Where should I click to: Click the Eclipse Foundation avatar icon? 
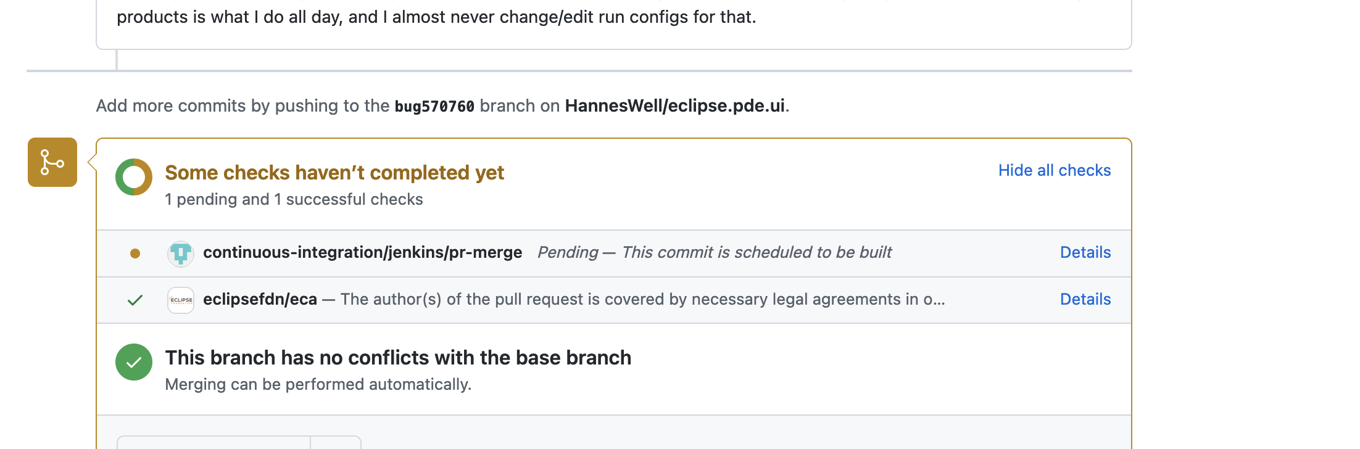coord(181,300)
